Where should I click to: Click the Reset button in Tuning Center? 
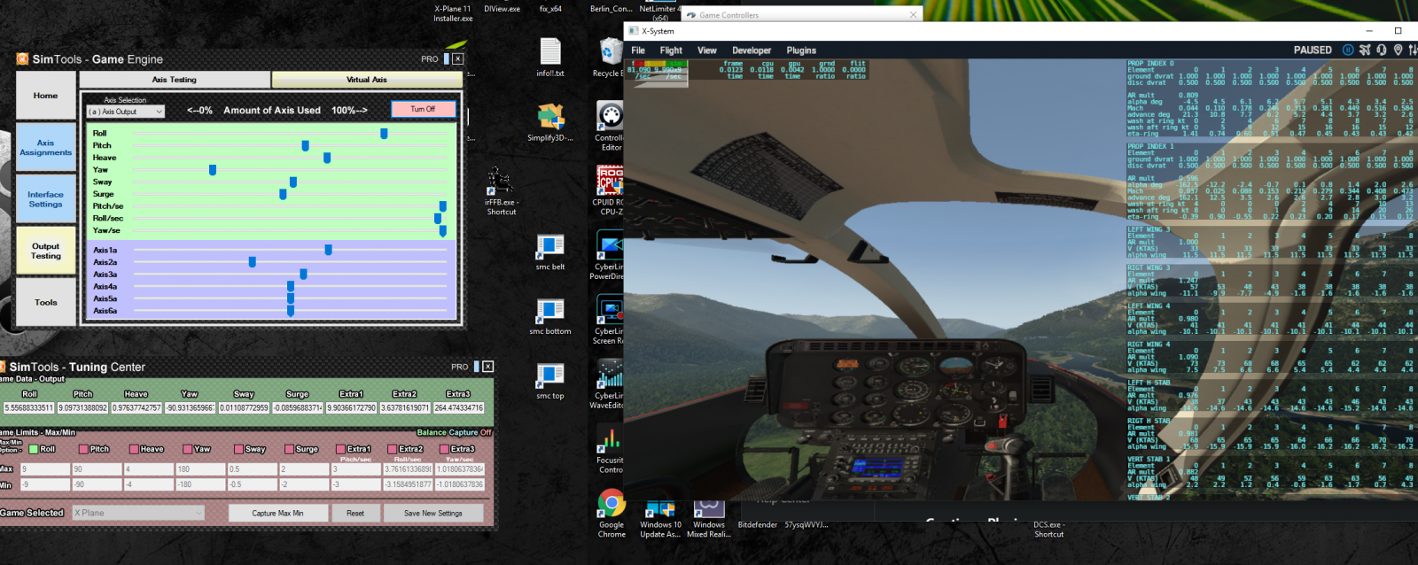(x=355, y=513)
